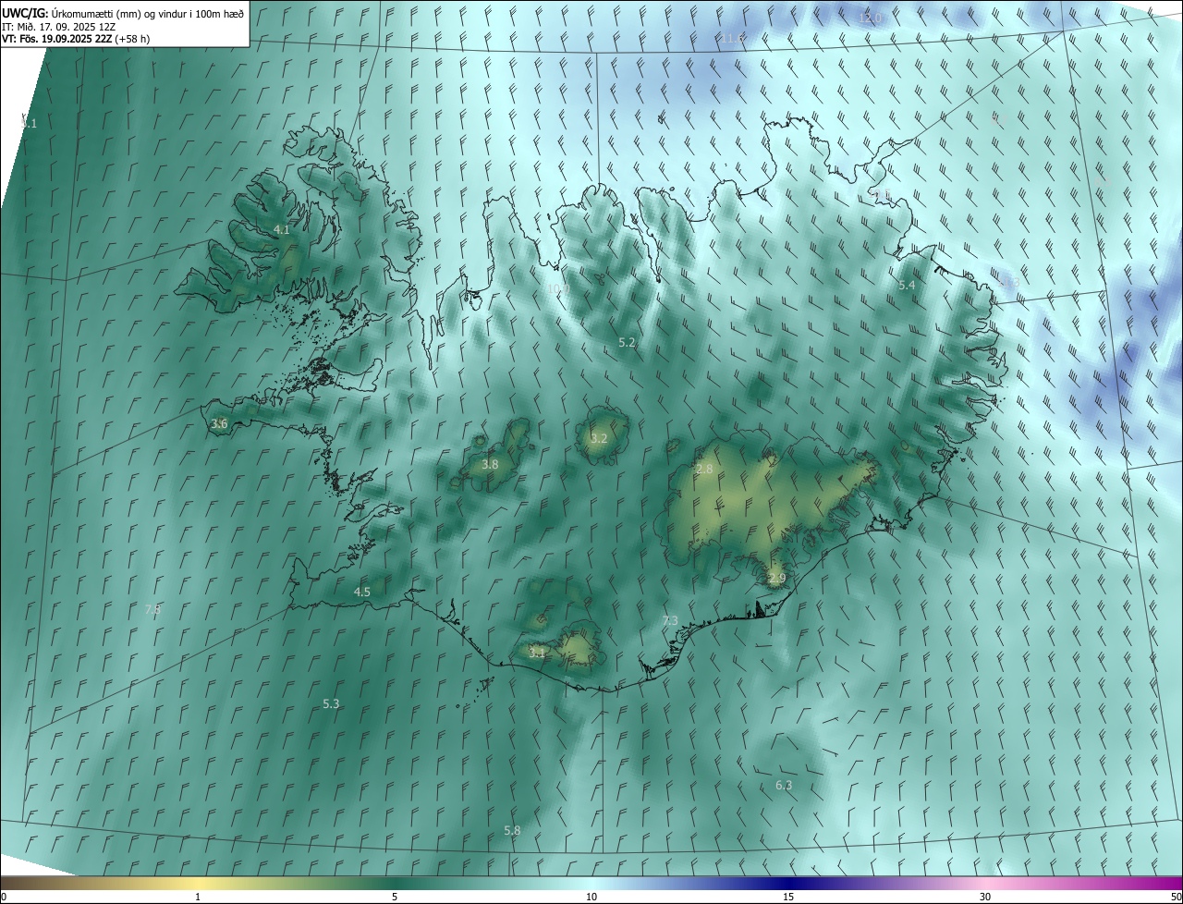Click the 6.3 value over the sea

coord(784,786)
